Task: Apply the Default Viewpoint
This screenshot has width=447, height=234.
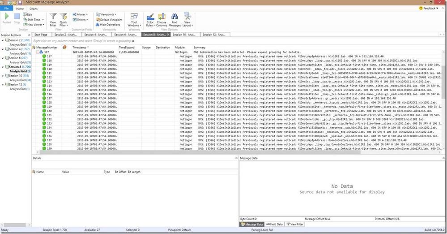Action: 109,20
